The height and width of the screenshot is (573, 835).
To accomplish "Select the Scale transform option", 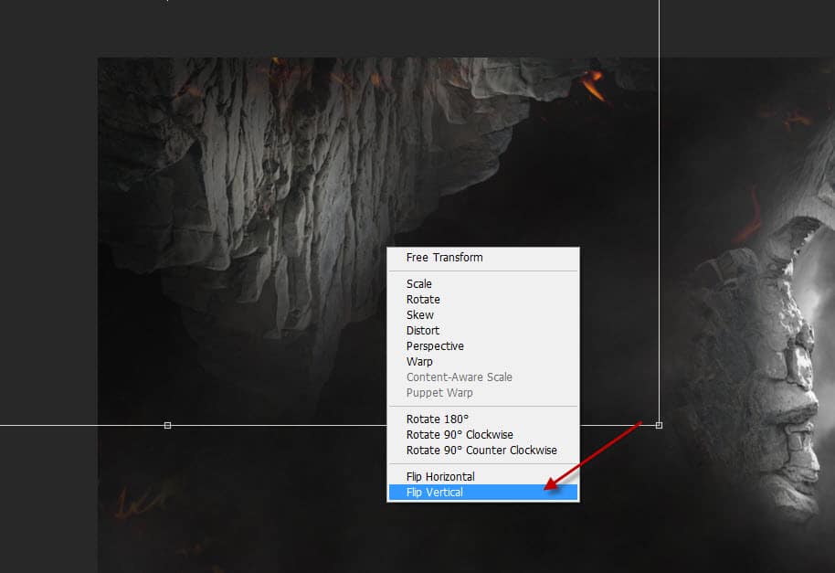I will tap(419, 284).
